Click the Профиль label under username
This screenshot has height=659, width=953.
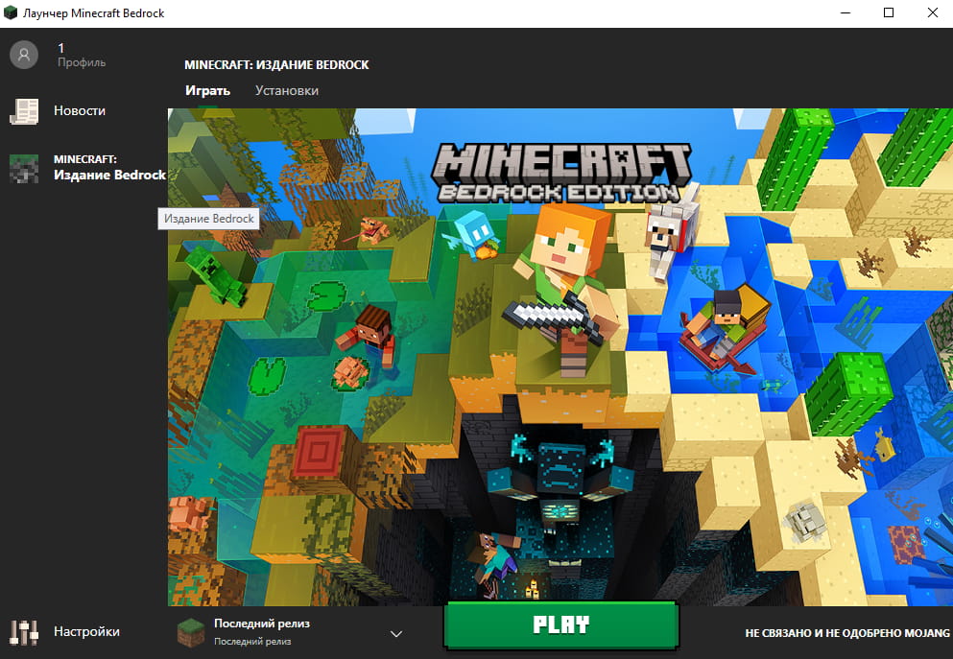tap(82, 62)
